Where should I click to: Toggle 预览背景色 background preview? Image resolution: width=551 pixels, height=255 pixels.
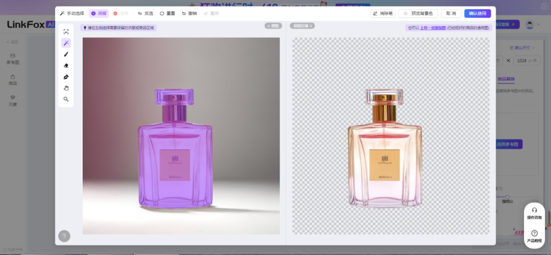[x=418, y=13]
